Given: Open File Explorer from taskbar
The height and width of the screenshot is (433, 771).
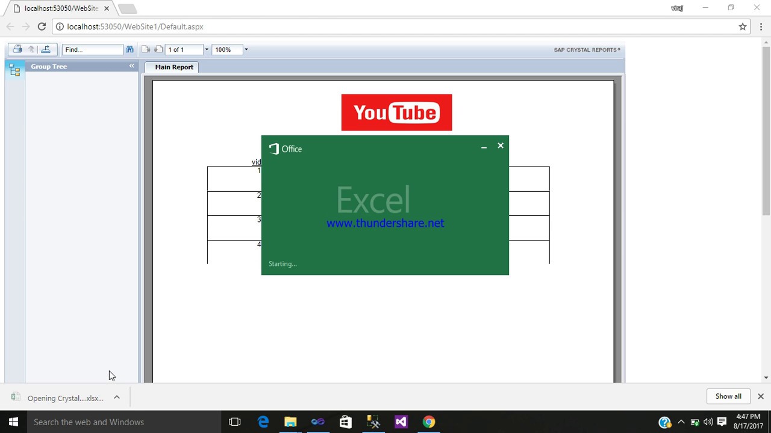Looking at the screenshot, I should (x=290, y=422).
